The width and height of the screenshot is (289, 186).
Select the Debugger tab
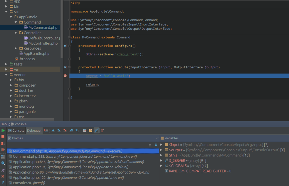pyautogui.click(x=34, y=131)
